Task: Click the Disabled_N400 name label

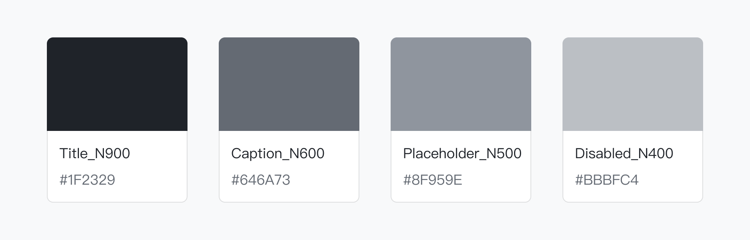Action: coord(624,154)
